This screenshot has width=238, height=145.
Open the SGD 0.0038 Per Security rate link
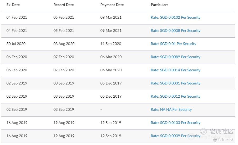(x=175, y=31)
